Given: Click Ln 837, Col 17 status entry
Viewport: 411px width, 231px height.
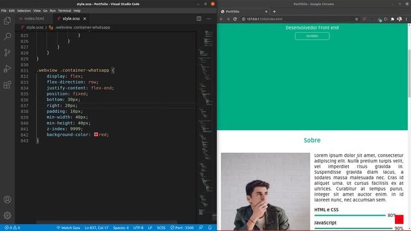Looking at the screenshot, I should pyautogui.click(x=96, y=228).
